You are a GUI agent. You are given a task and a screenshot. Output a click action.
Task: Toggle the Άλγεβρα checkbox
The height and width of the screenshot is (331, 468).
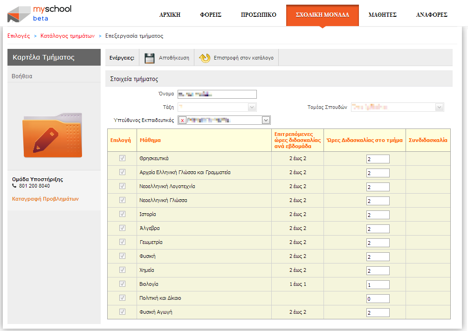(123, 228)
